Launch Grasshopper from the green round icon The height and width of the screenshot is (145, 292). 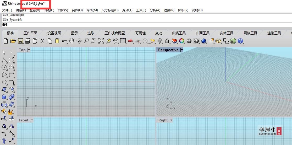tap(233, 41)
